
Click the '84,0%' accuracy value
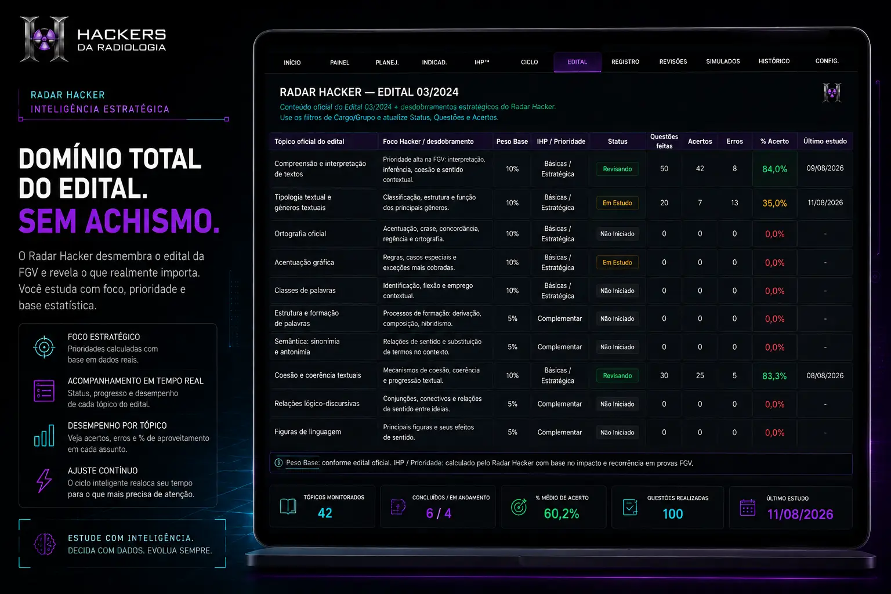click(774, 169)
